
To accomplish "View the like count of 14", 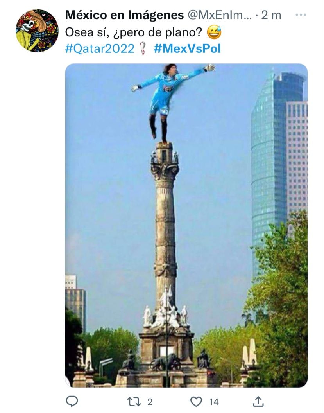I will (214, 402).
